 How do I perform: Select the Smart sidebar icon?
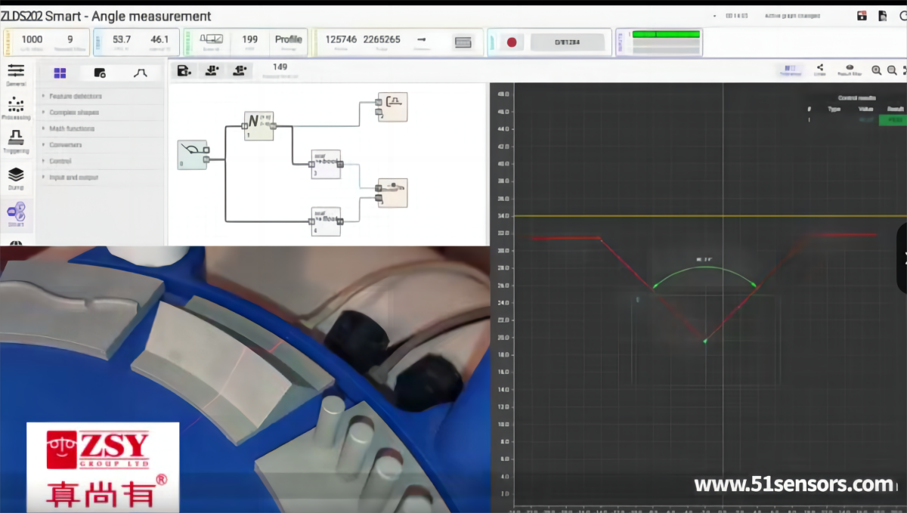pos(16,214)
